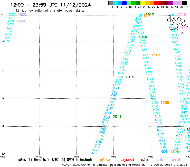
Task: Click the pink swot pass label 2116
Action: click(182, 15)
